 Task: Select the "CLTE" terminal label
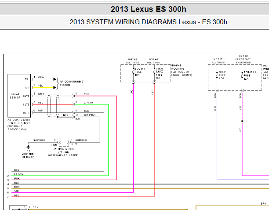click(26, 96)
